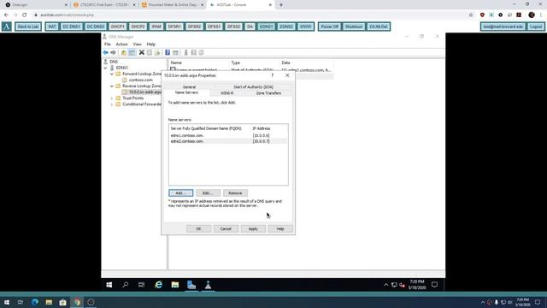Viewport: 547px width, 308px height.
Task: Click the blue Help icon in DNS toolbar
Action: click(x=168, y=52)
